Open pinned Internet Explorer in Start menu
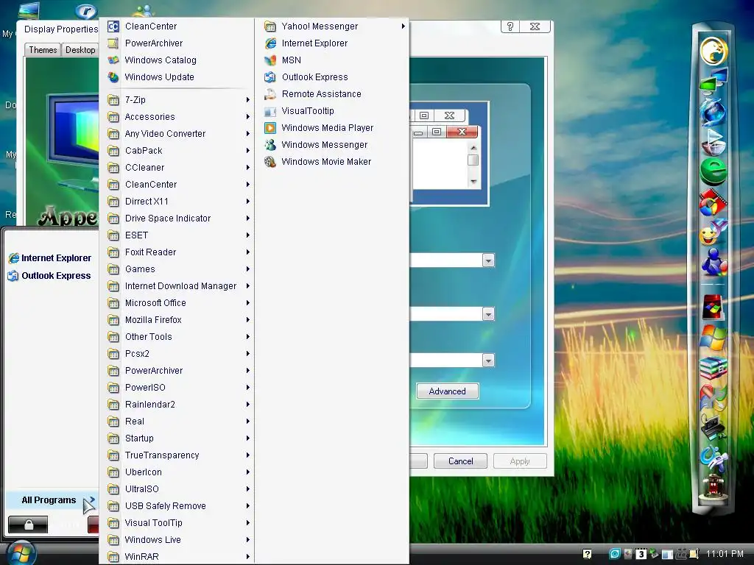The image size is (754, 565). click(x=50, y=258)
